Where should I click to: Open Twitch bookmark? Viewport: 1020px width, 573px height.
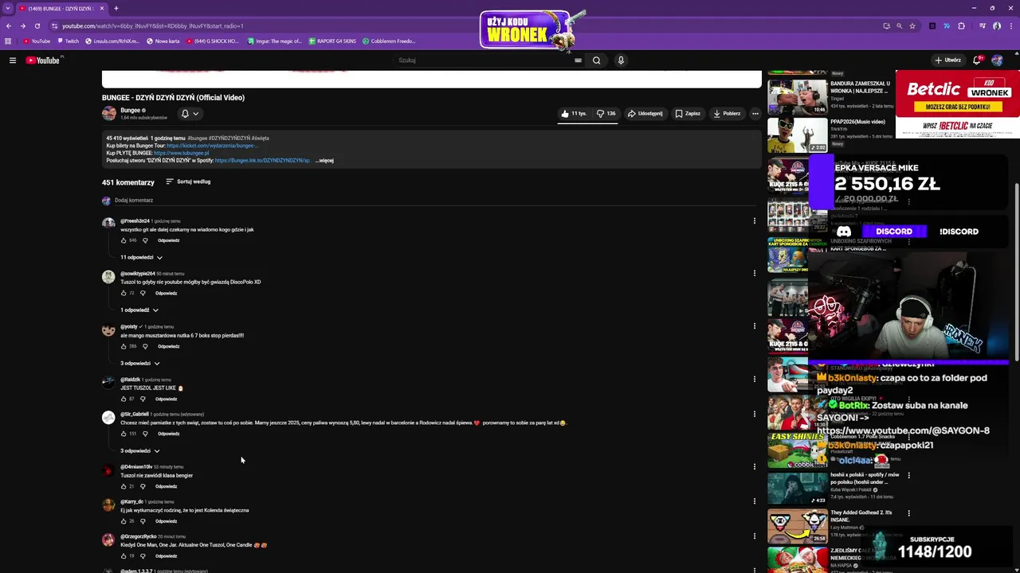tap(68, 41)
